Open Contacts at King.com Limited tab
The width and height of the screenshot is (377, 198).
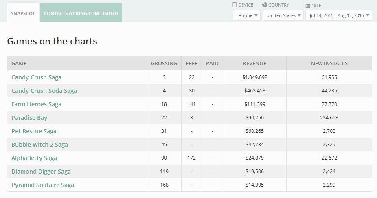(x=81, y=13)
